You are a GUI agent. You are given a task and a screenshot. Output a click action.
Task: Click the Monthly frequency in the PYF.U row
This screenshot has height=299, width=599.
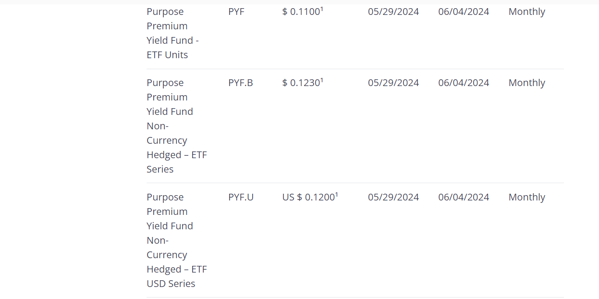point(526,197)
